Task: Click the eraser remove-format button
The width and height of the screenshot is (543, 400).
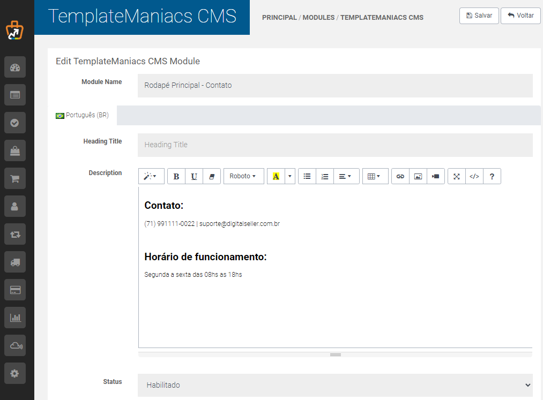Action: click(x=212, y=177)
